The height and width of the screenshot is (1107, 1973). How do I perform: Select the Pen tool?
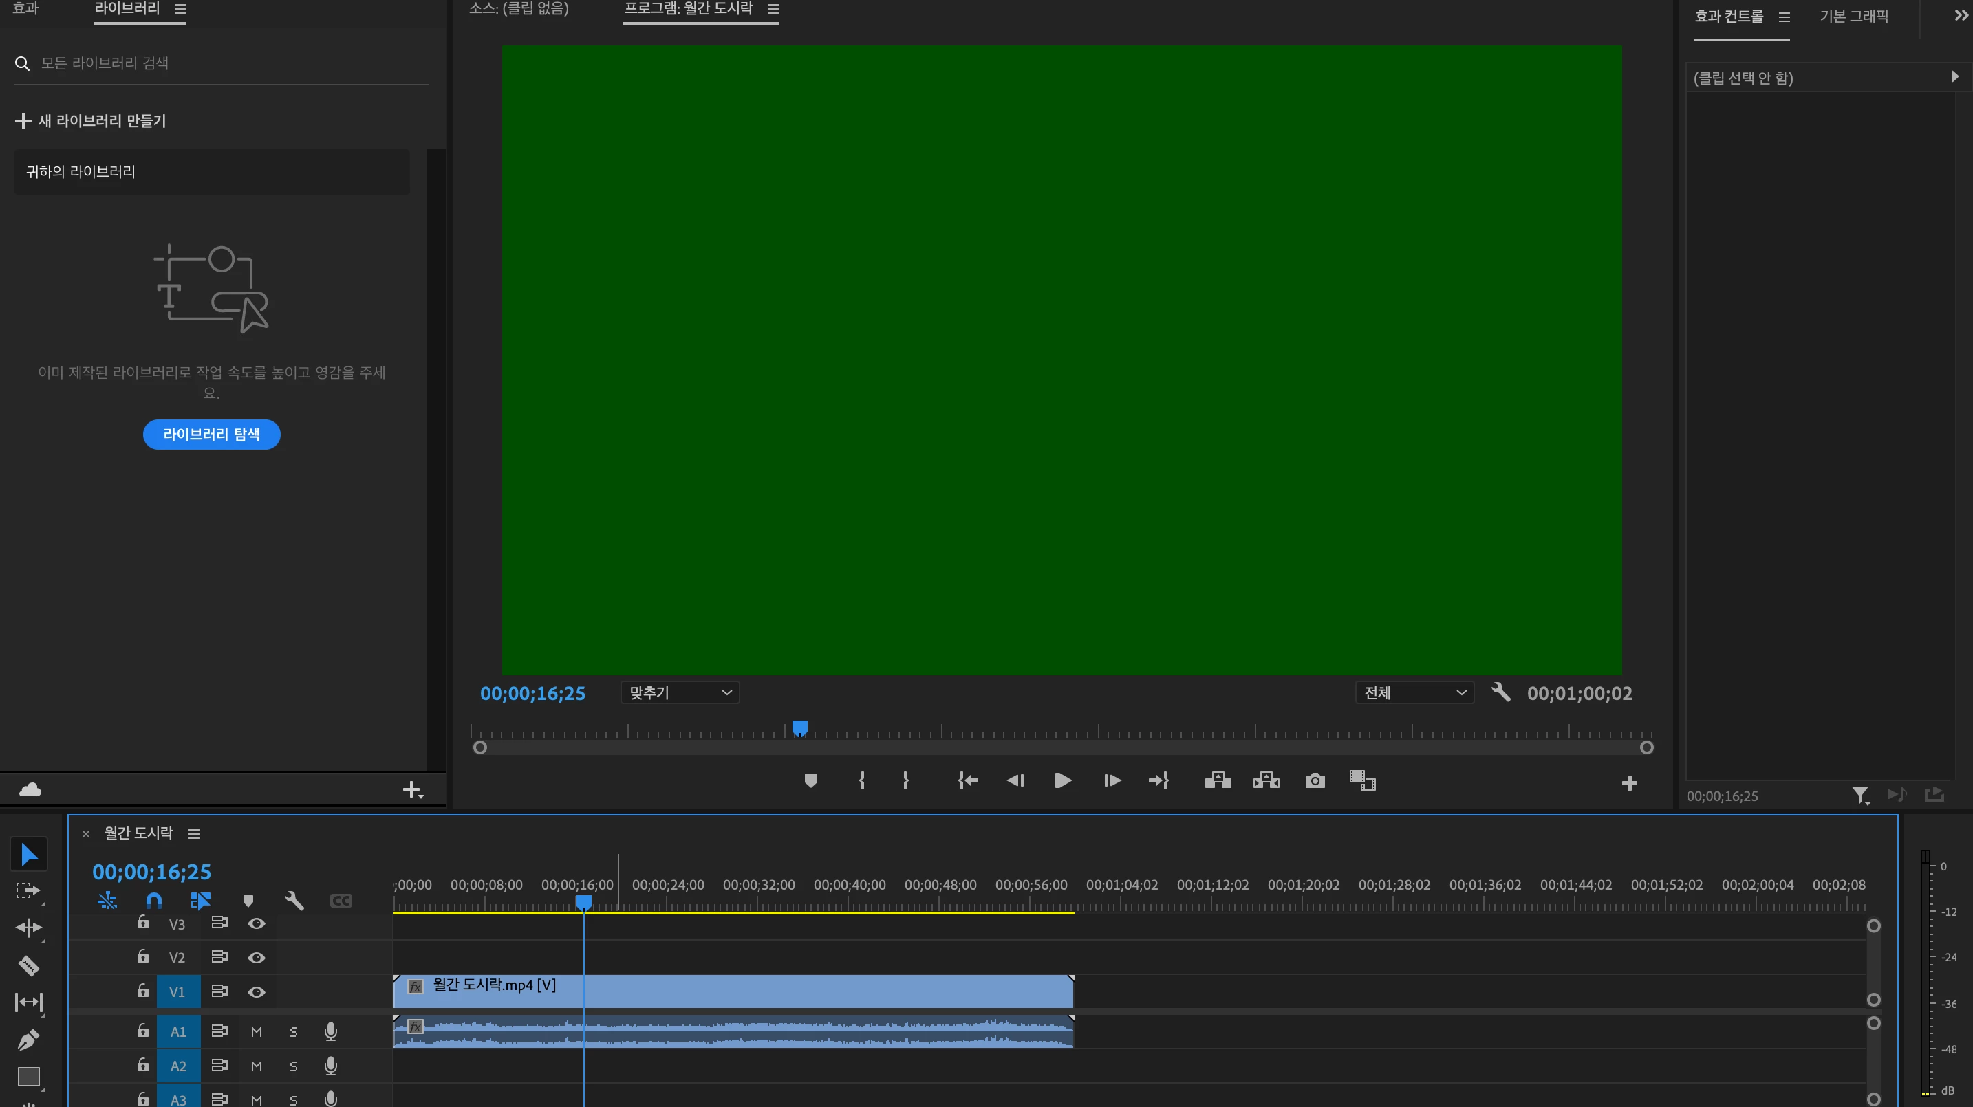(28, 1039)
